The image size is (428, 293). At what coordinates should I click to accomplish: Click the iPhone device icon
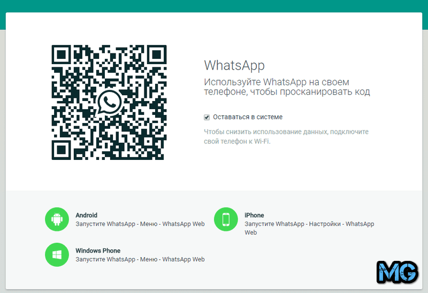pos(226,219)
